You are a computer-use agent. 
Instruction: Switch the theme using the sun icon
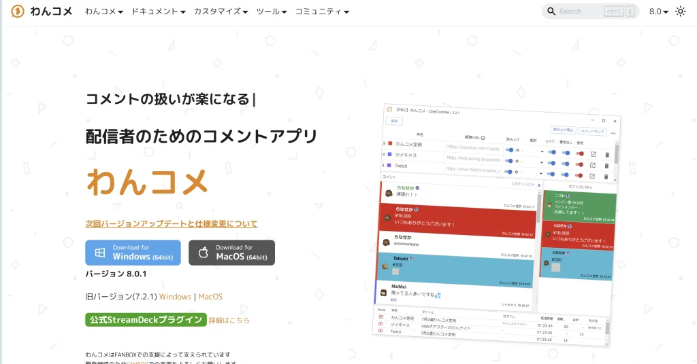click(680, 12)
